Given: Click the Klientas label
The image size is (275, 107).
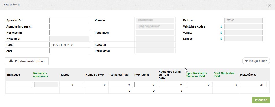Looking at the screenshot, I should (101, 20).
